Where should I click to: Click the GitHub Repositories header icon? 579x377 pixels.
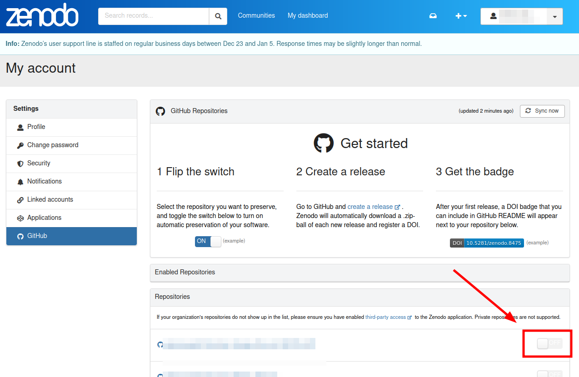(160, 111)
